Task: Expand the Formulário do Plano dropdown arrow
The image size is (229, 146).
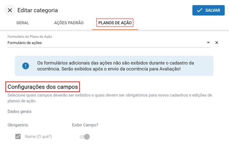Action: click(x=208, y=43)
